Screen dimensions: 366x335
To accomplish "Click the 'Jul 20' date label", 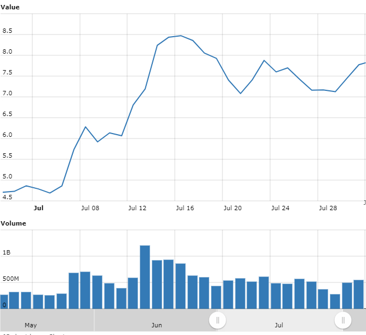I will [232, 208].
